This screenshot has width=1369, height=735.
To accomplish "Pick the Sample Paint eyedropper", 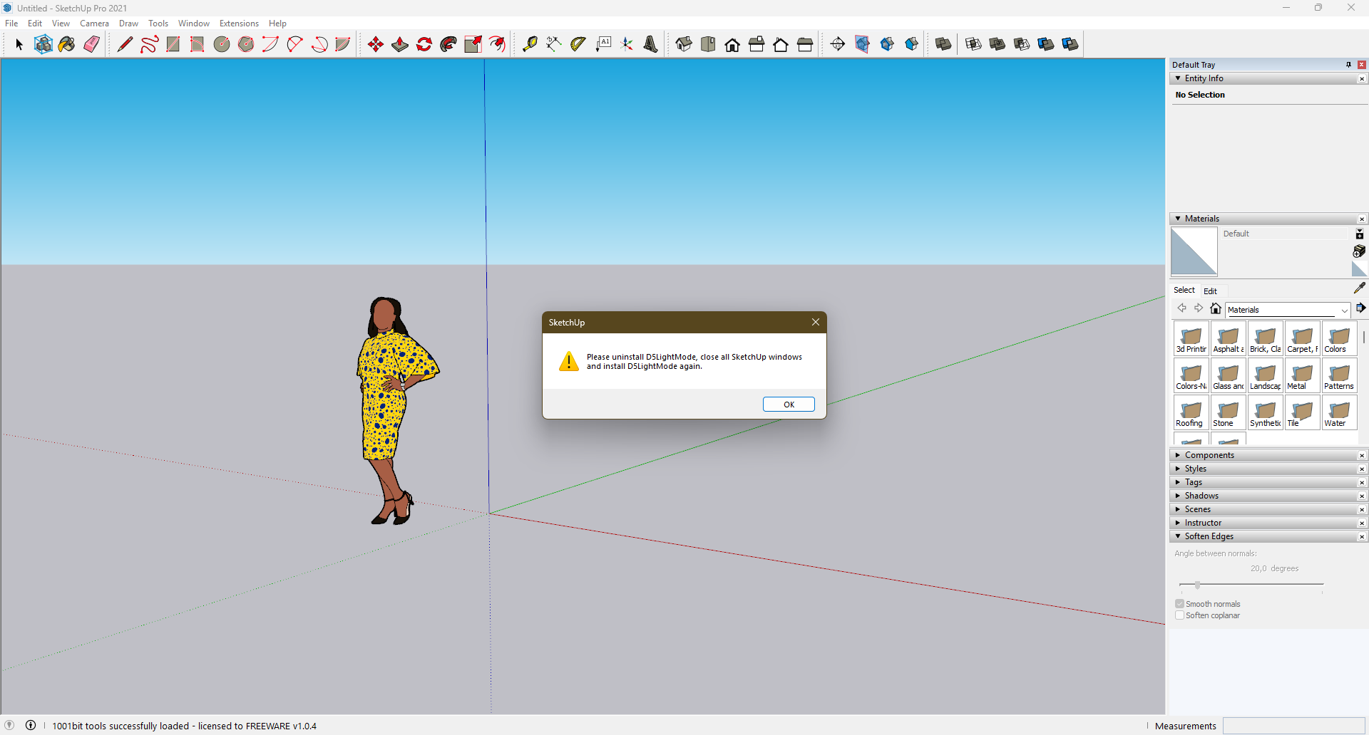I will [1359, 288].
